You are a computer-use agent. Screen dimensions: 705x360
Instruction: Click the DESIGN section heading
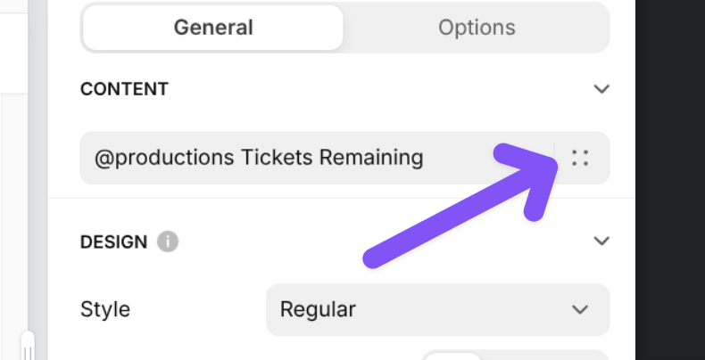[113, 241]
